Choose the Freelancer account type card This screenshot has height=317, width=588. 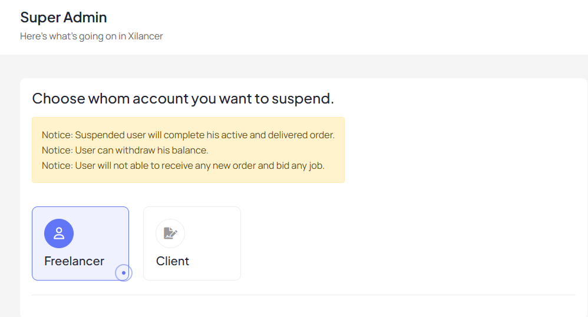pyautogui.click(x=80, y=243)
